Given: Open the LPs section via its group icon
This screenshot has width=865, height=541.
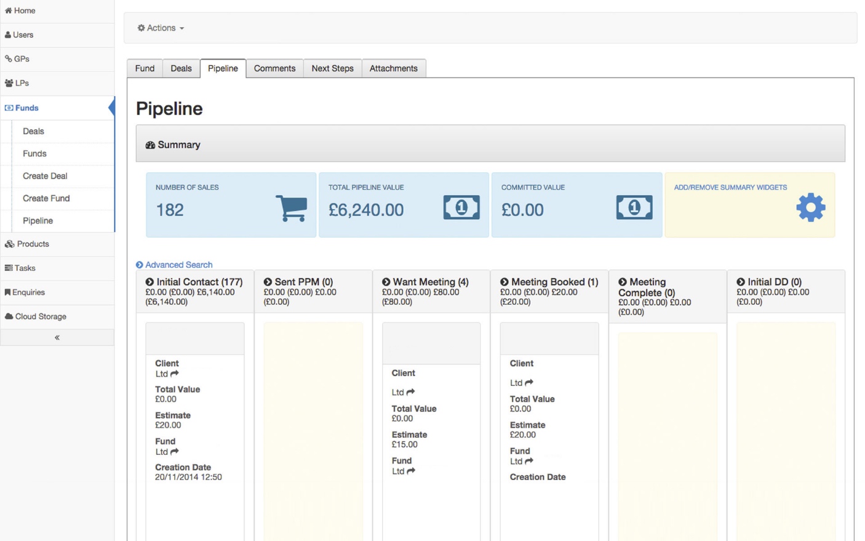Looking at the screenshot, I should [9, 83].
